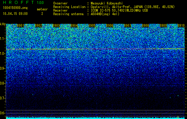Image resolution: width=187 pixels, height=119 pixels.
Task: Select the meteor count value 2
Action: tap(42, 14)
